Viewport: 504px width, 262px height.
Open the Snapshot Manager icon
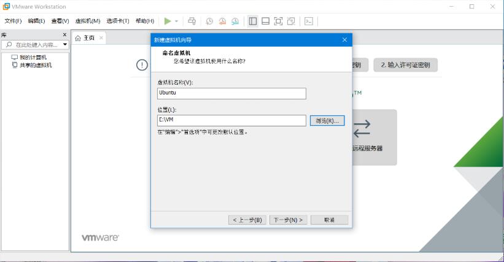click(x=235, y=21)
